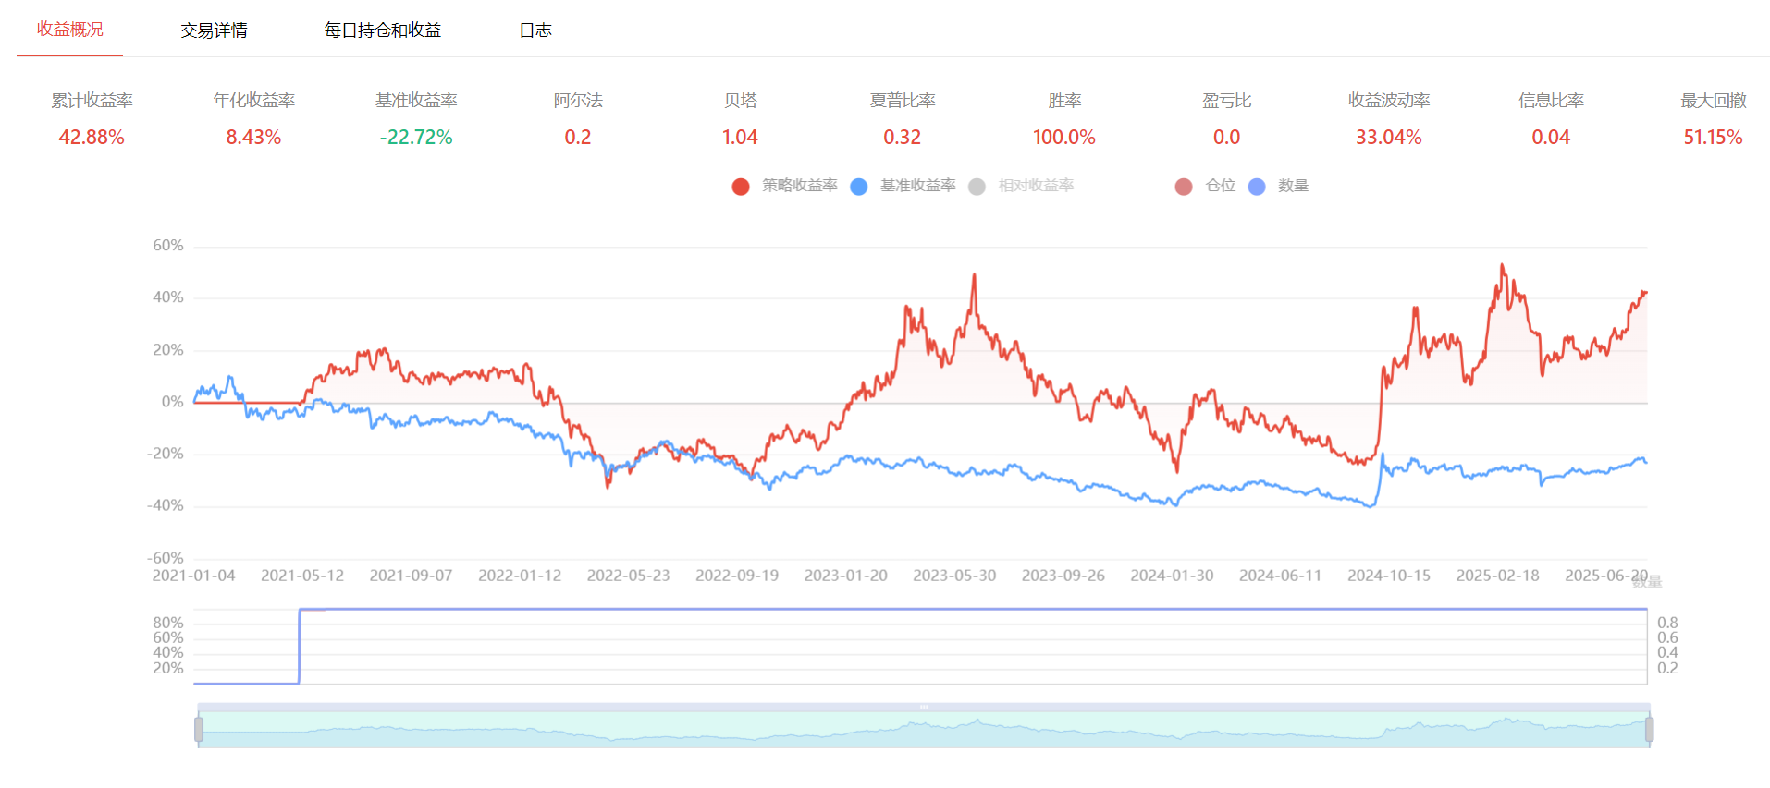Hide the 基准收益率 series via its label
Image resolution: width=1770 pixels, height=788 pixels.
[x=917, y=186]
